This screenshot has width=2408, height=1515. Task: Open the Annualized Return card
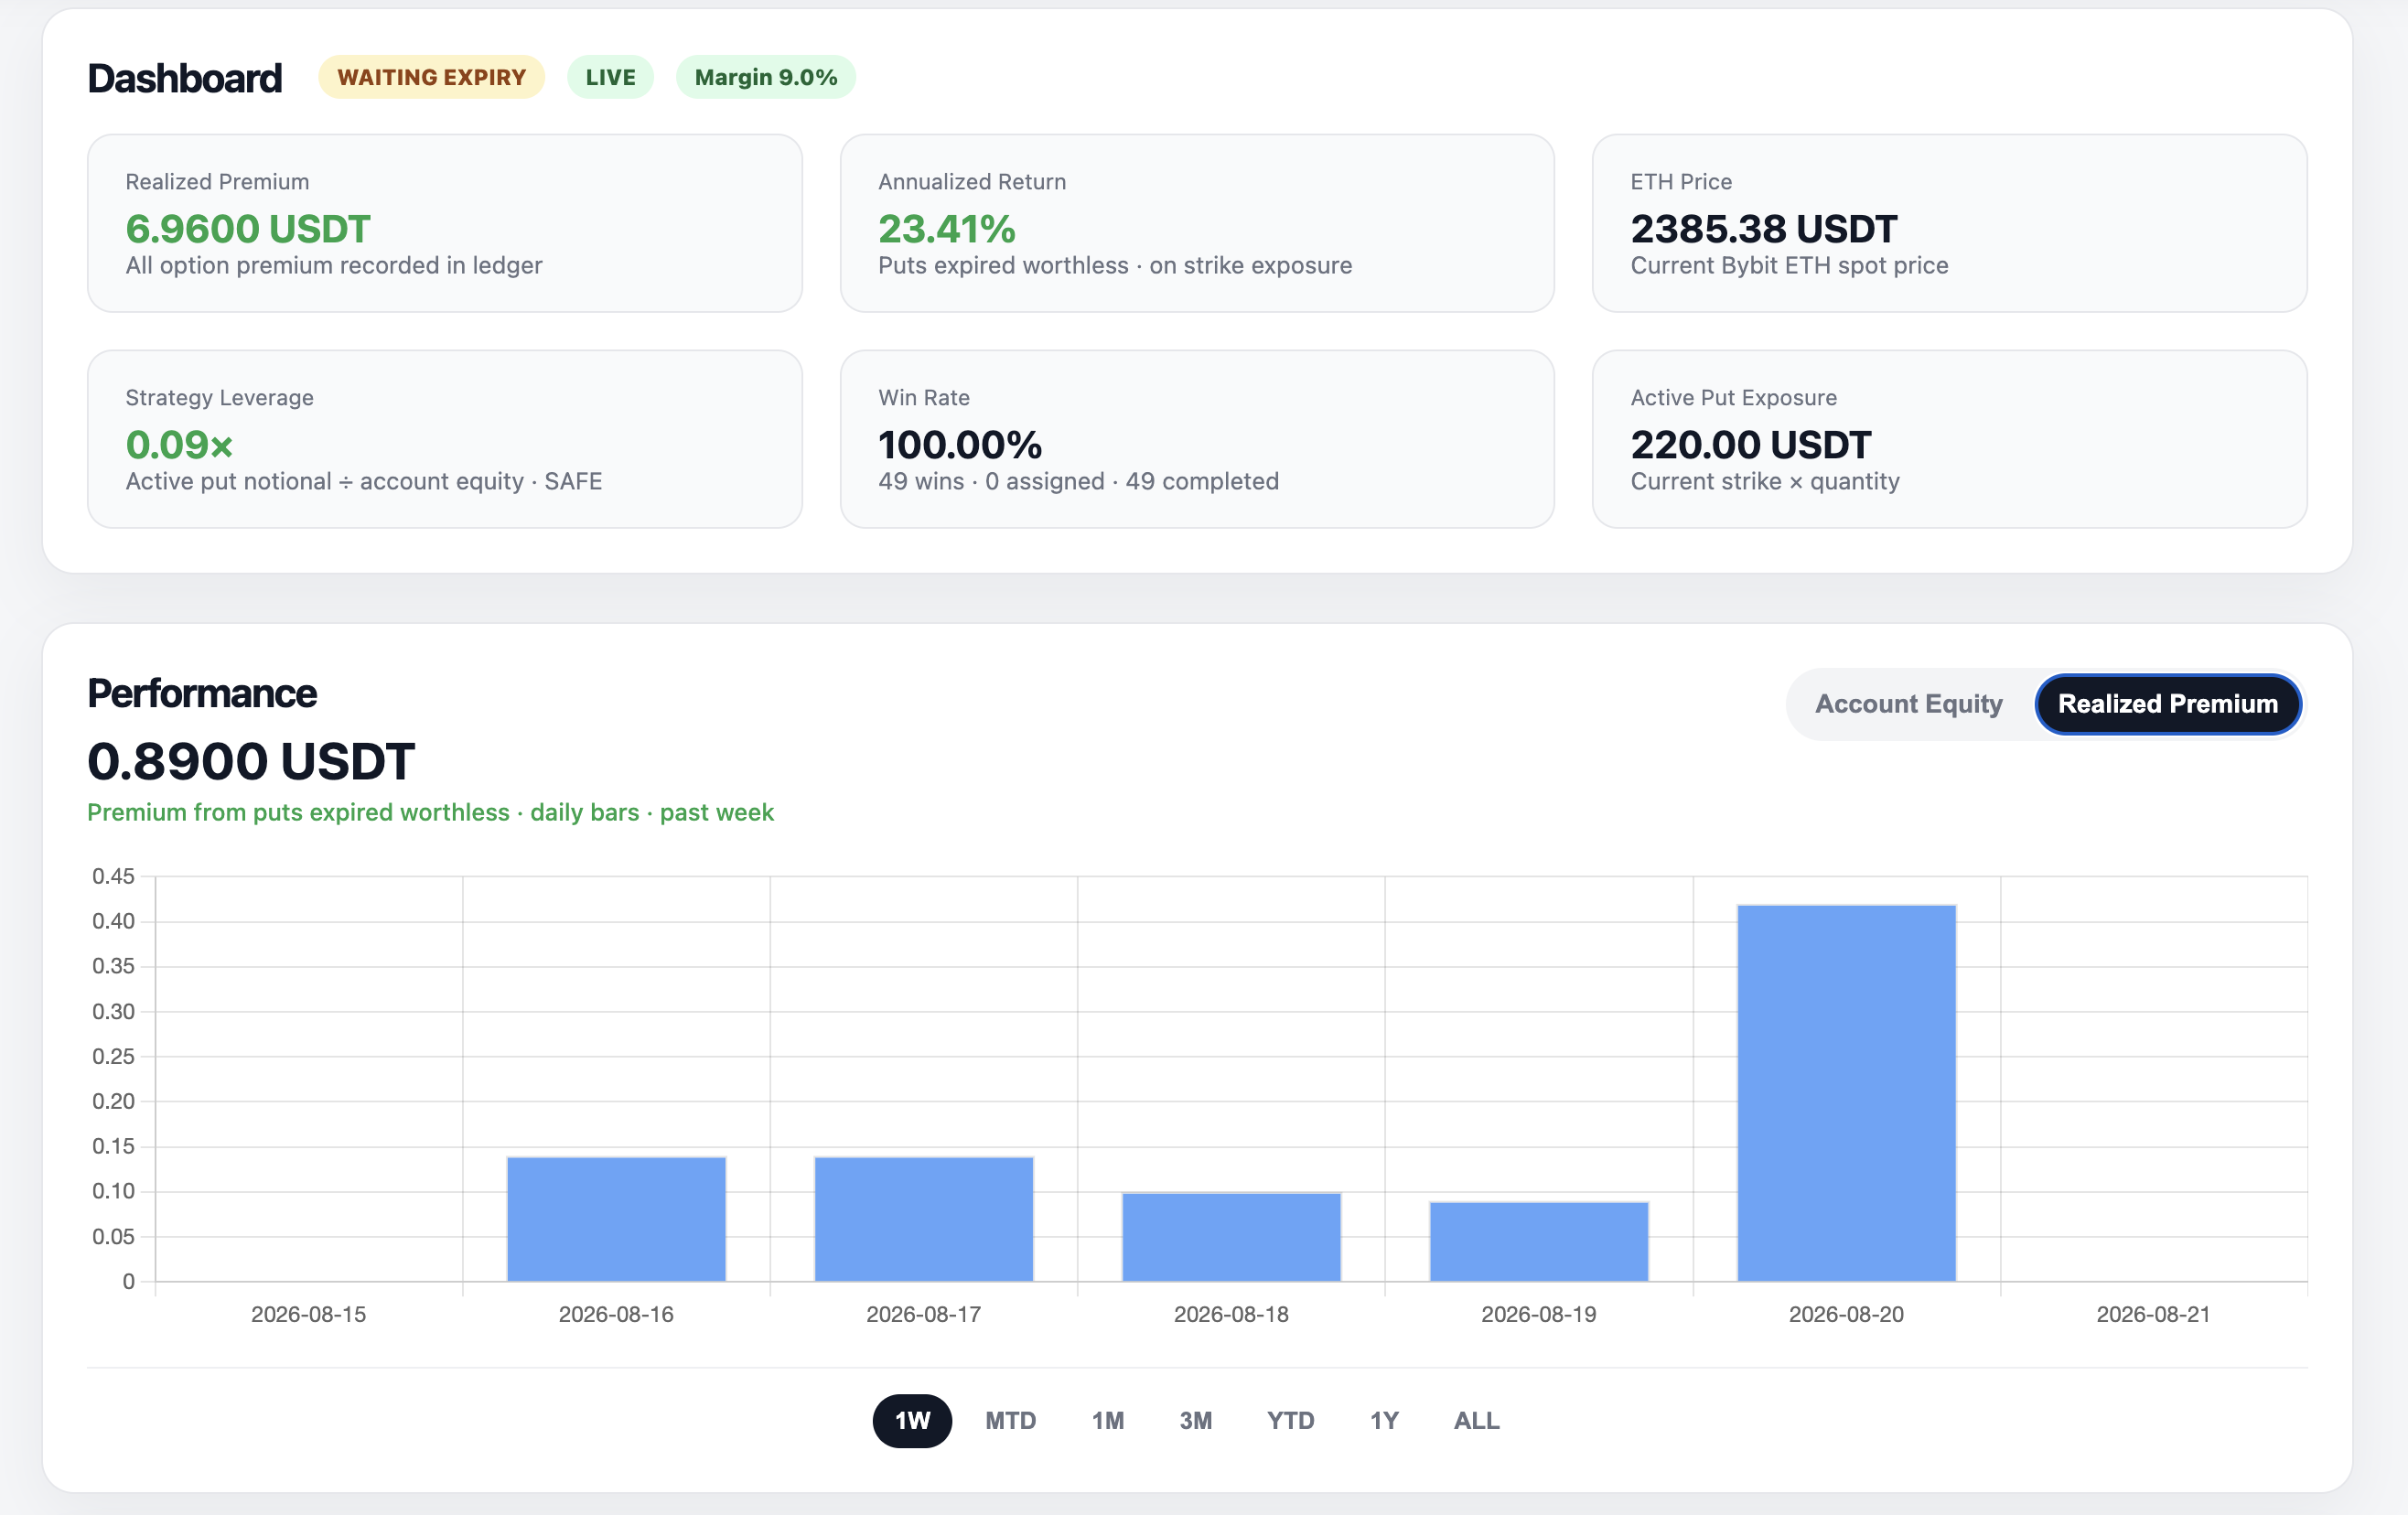coord(1197,223)
